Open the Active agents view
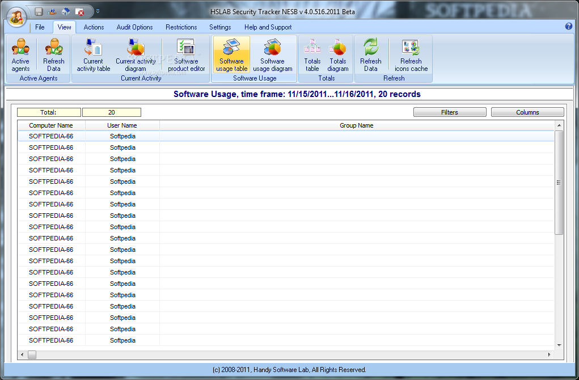 coord(20,54)
